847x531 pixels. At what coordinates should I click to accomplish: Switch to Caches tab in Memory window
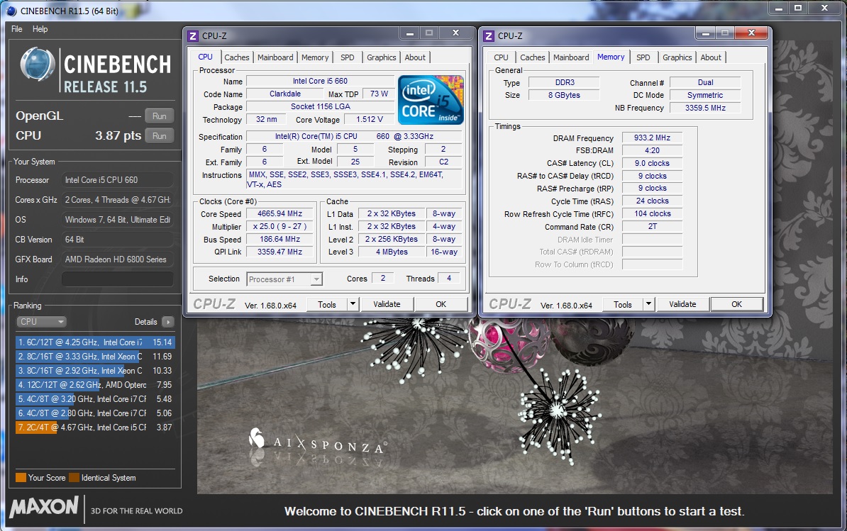[533, 57]
